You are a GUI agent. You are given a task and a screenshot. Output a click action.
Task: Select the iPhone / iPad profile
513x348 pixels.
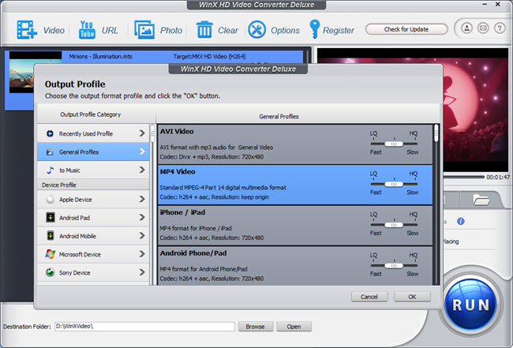[295, 226]
